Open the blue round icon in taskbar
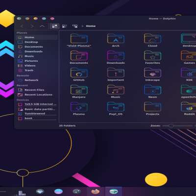The height and width of the screenshot is (196, 196). click(58, 191)
